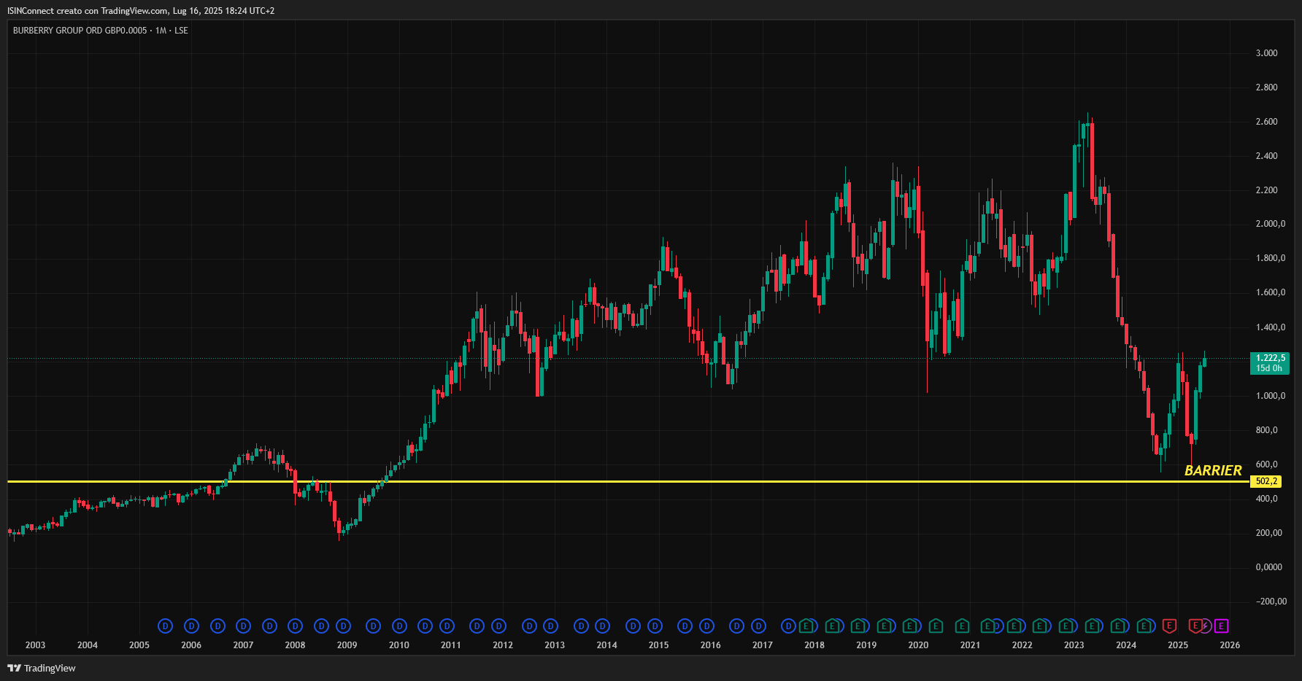Click the 2003 year label on time axis
This screenshot has height=681, width=1302.
pos(35,645)
